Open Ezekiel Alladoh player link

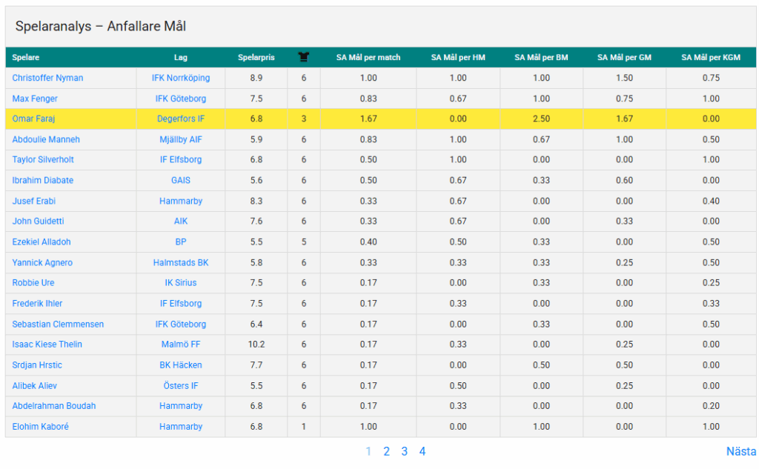coord(42,242)
